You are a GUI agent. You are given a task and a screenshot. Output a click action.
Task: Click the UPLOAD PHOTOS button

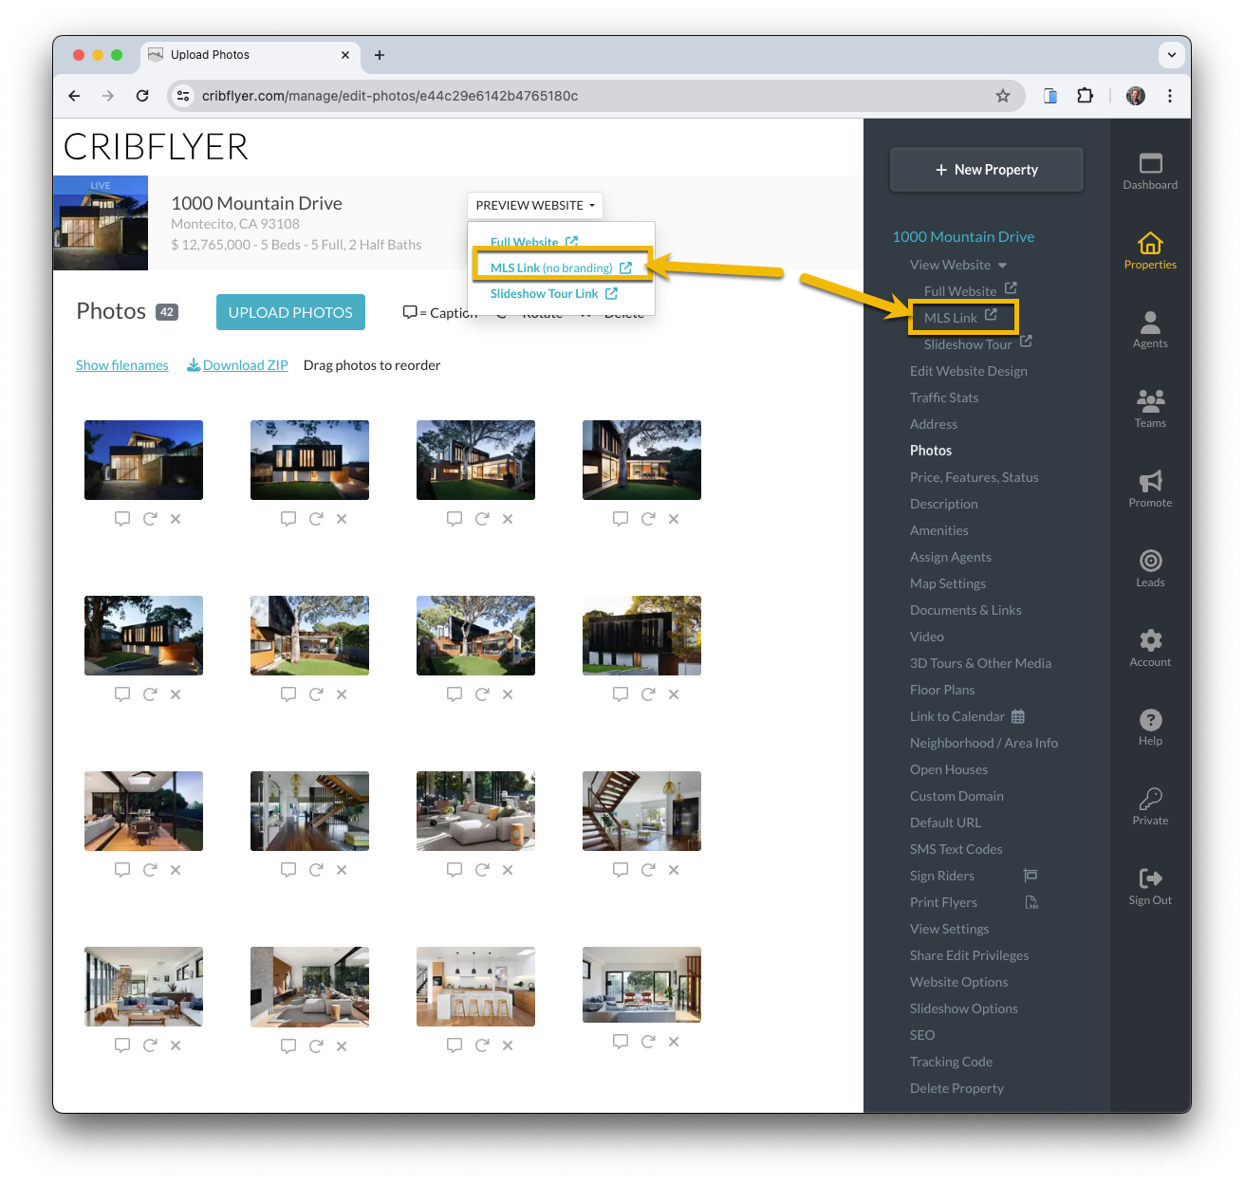click(290, 312)
